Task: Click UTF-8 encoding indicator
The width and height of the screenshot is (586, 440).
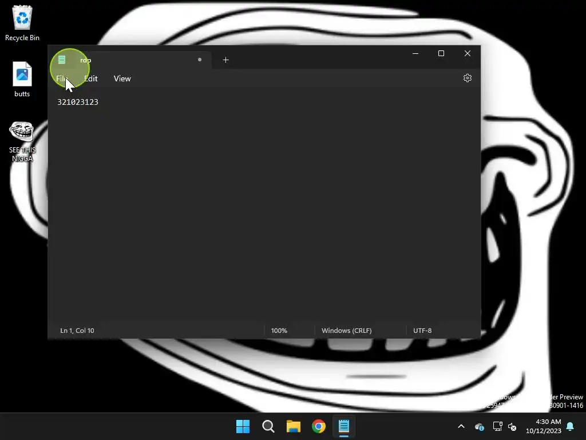Action: click(x=422, y=331)
